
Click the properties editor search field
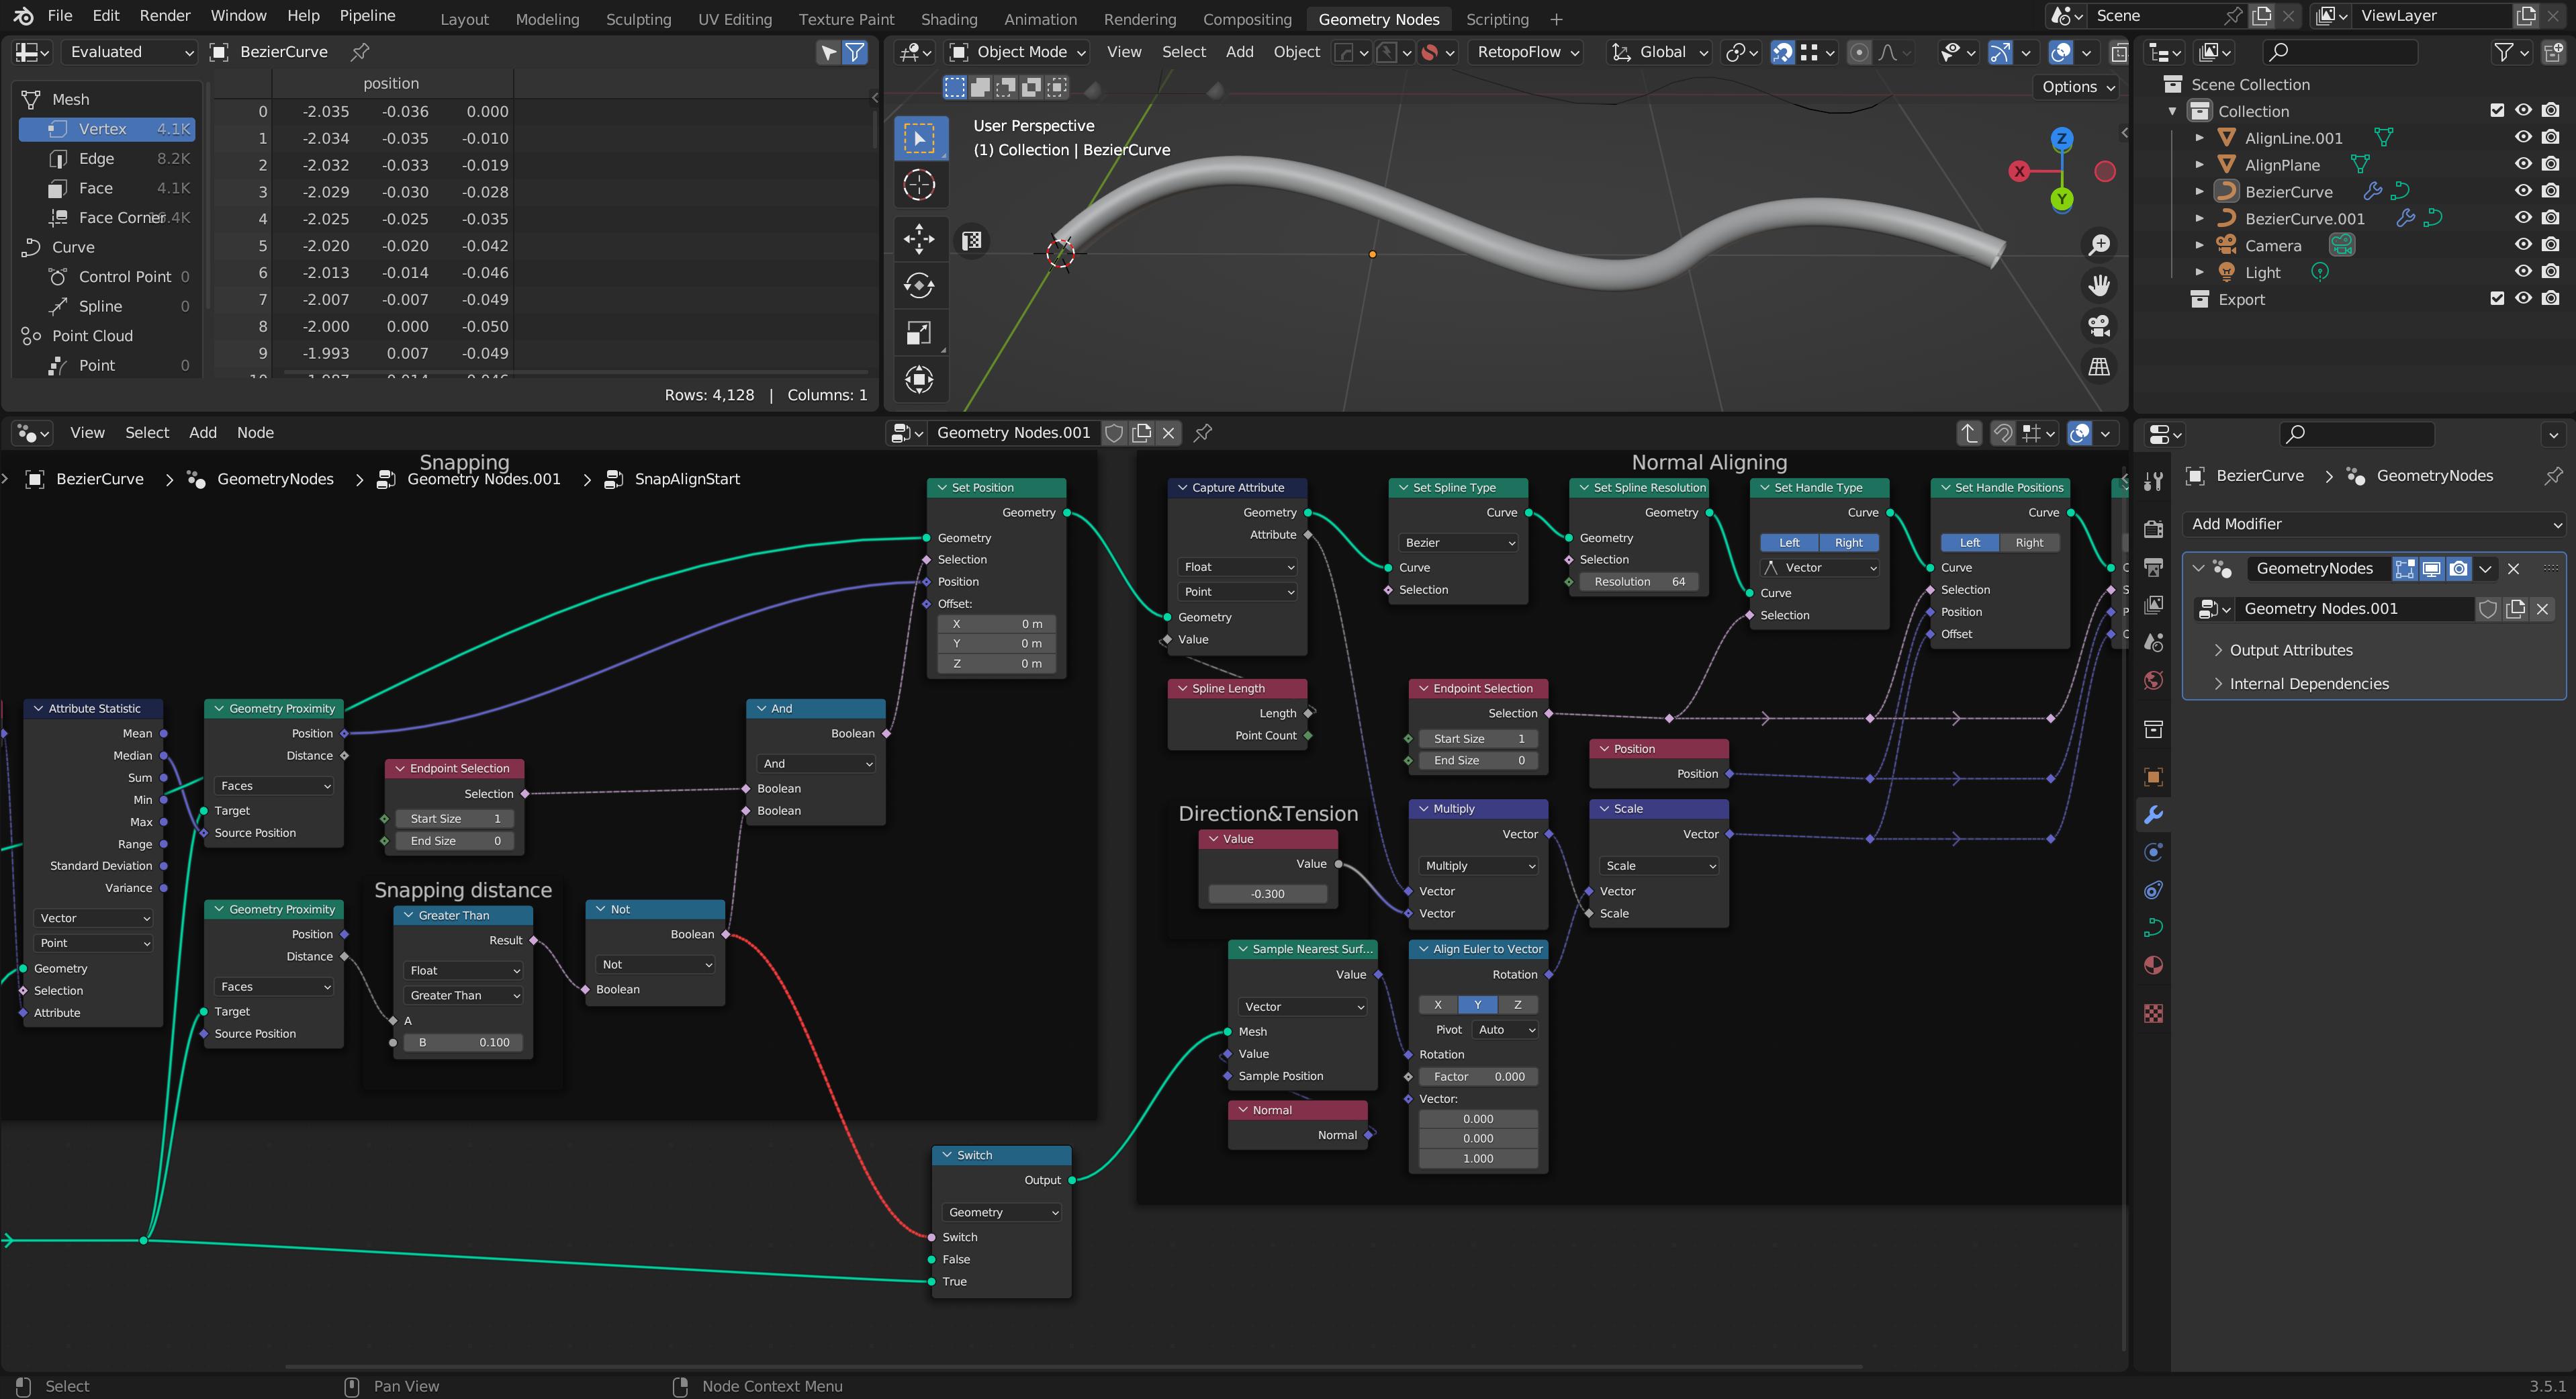tap(2357, 433)
